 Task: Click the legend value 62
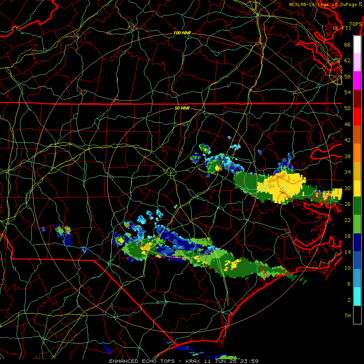coord(347,61)
